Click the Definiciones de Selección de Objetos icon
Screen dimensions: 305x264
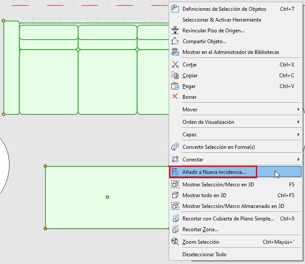175,9
